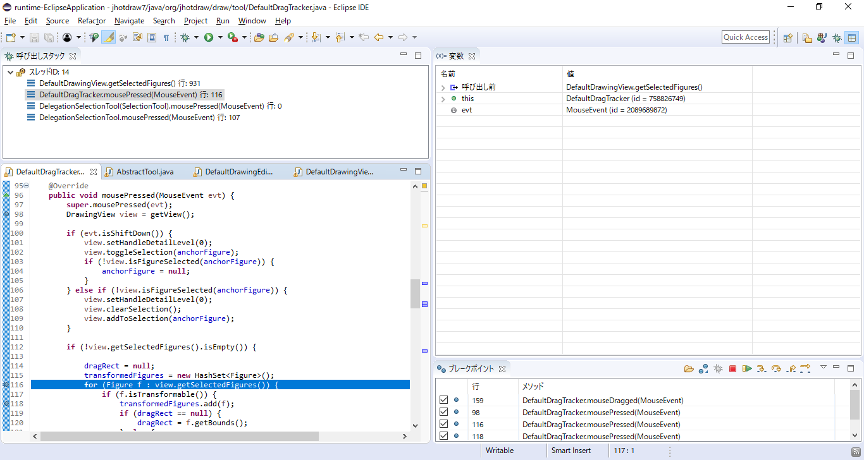Screen dimensions: 864x460
Task: Click Step Return icon in breakpoint panel
Action: point(791,368)
